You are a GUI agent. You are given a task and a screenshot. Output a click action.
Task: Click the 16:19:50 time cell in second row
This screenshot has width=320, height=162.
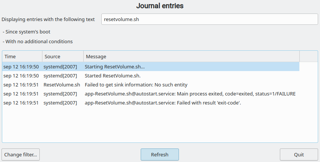[x=21, y=76]
